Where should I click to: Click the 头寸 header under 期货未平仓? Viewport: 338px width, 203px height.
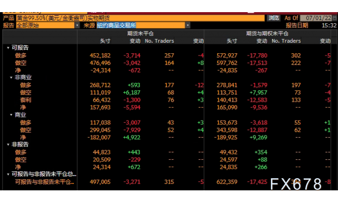[x=105, y=41]
